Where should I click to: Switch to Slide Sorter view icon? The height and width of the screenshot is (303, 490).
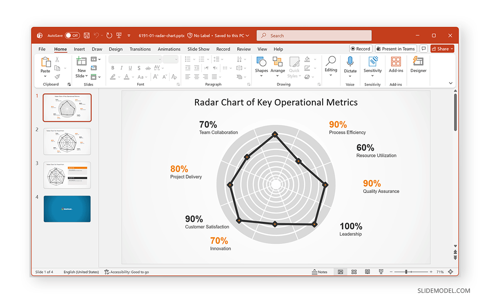[354, 272]
